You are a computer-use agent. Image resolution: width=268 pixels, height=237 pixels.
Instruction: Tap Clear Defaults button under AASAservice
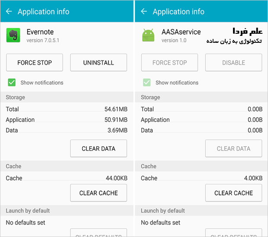tap(233, 234)
